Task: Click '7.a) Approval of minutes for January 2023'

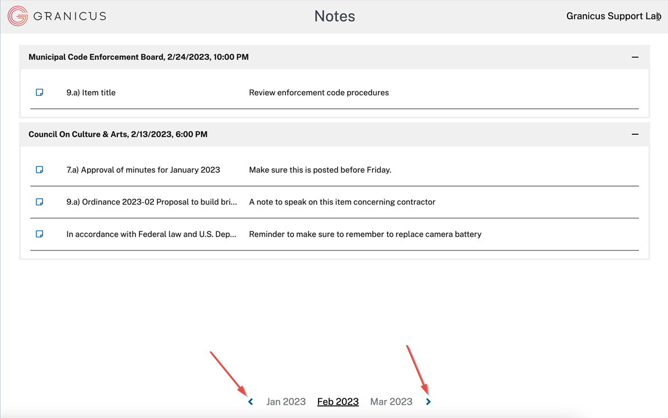Action: click(143, 170)
